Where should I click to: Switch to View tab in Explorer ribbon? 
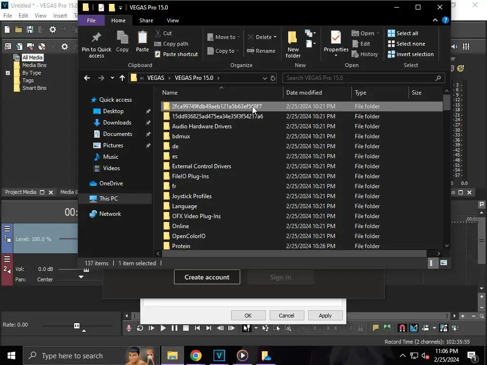pos(173,20)
